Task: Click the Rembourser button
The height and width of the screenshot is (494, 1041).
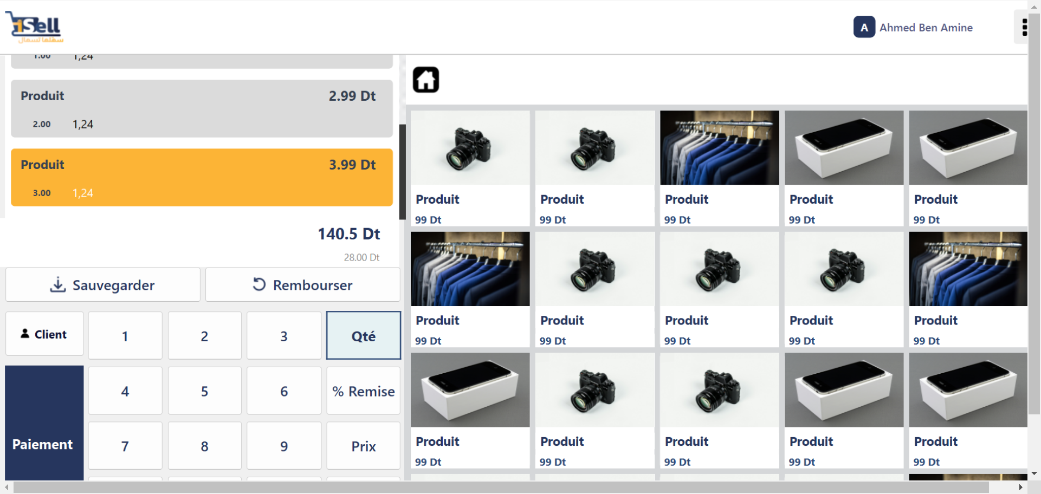Action: coord(302,285)
